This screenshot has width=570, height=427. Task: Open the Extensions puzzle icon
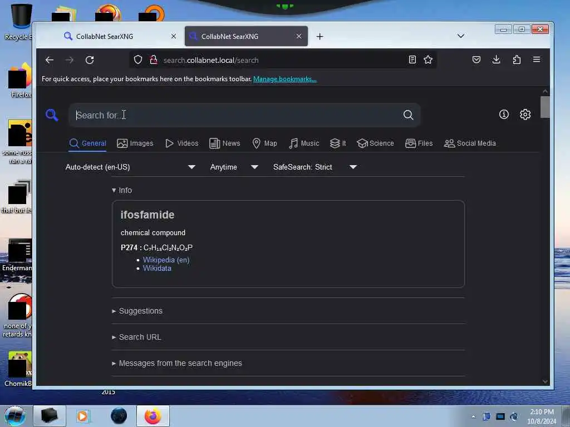[x=517, y=59]
